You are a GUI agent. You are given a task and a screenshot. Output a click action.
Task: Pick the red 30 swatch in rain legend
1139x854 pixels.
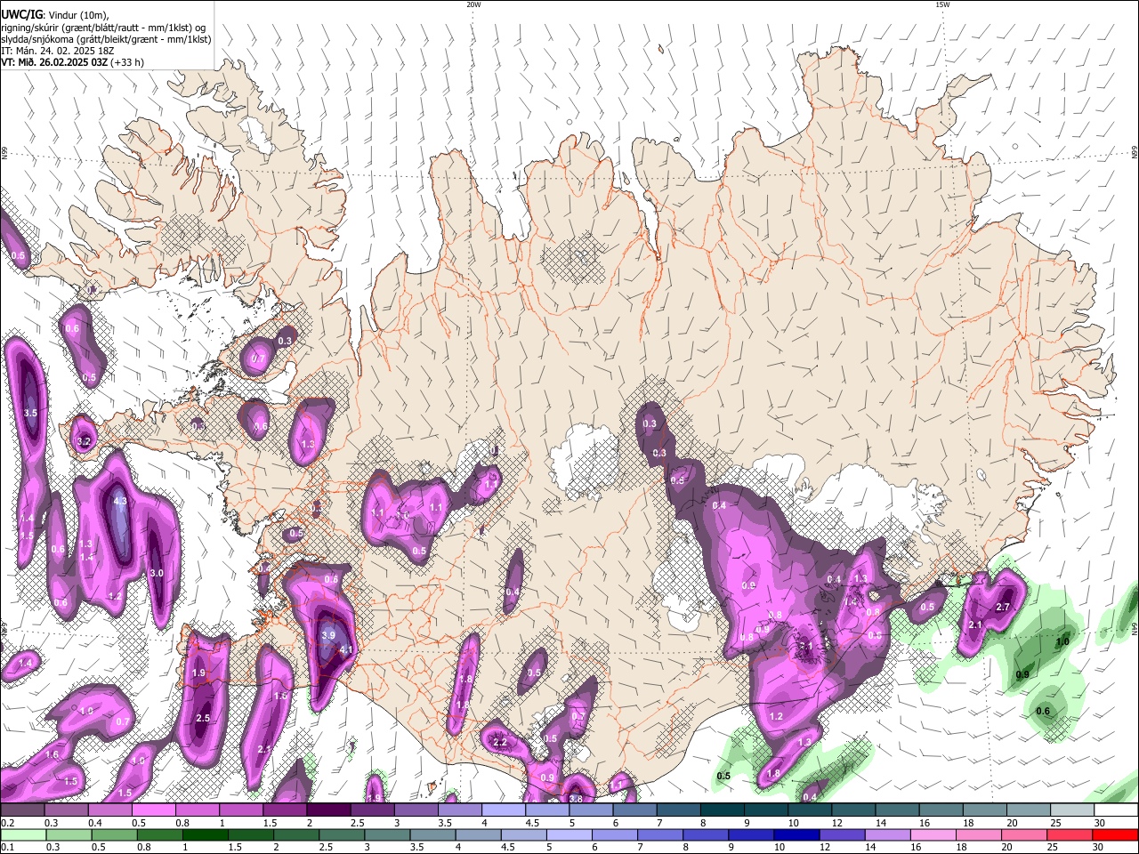coord(1114,834)
